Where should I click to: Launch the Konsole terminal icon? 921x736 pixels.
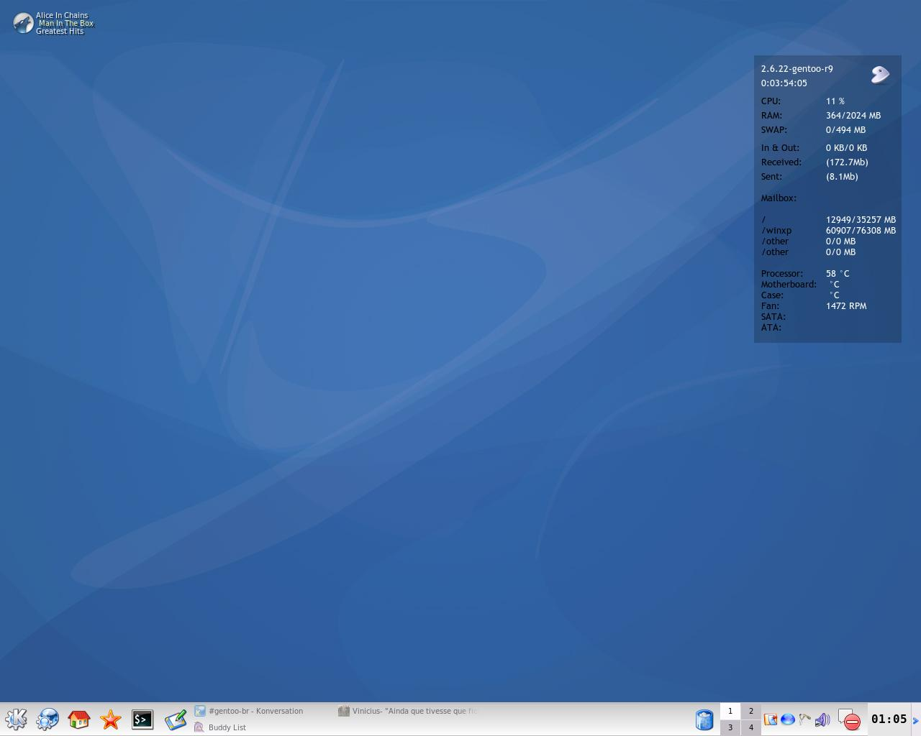[142, 719]
